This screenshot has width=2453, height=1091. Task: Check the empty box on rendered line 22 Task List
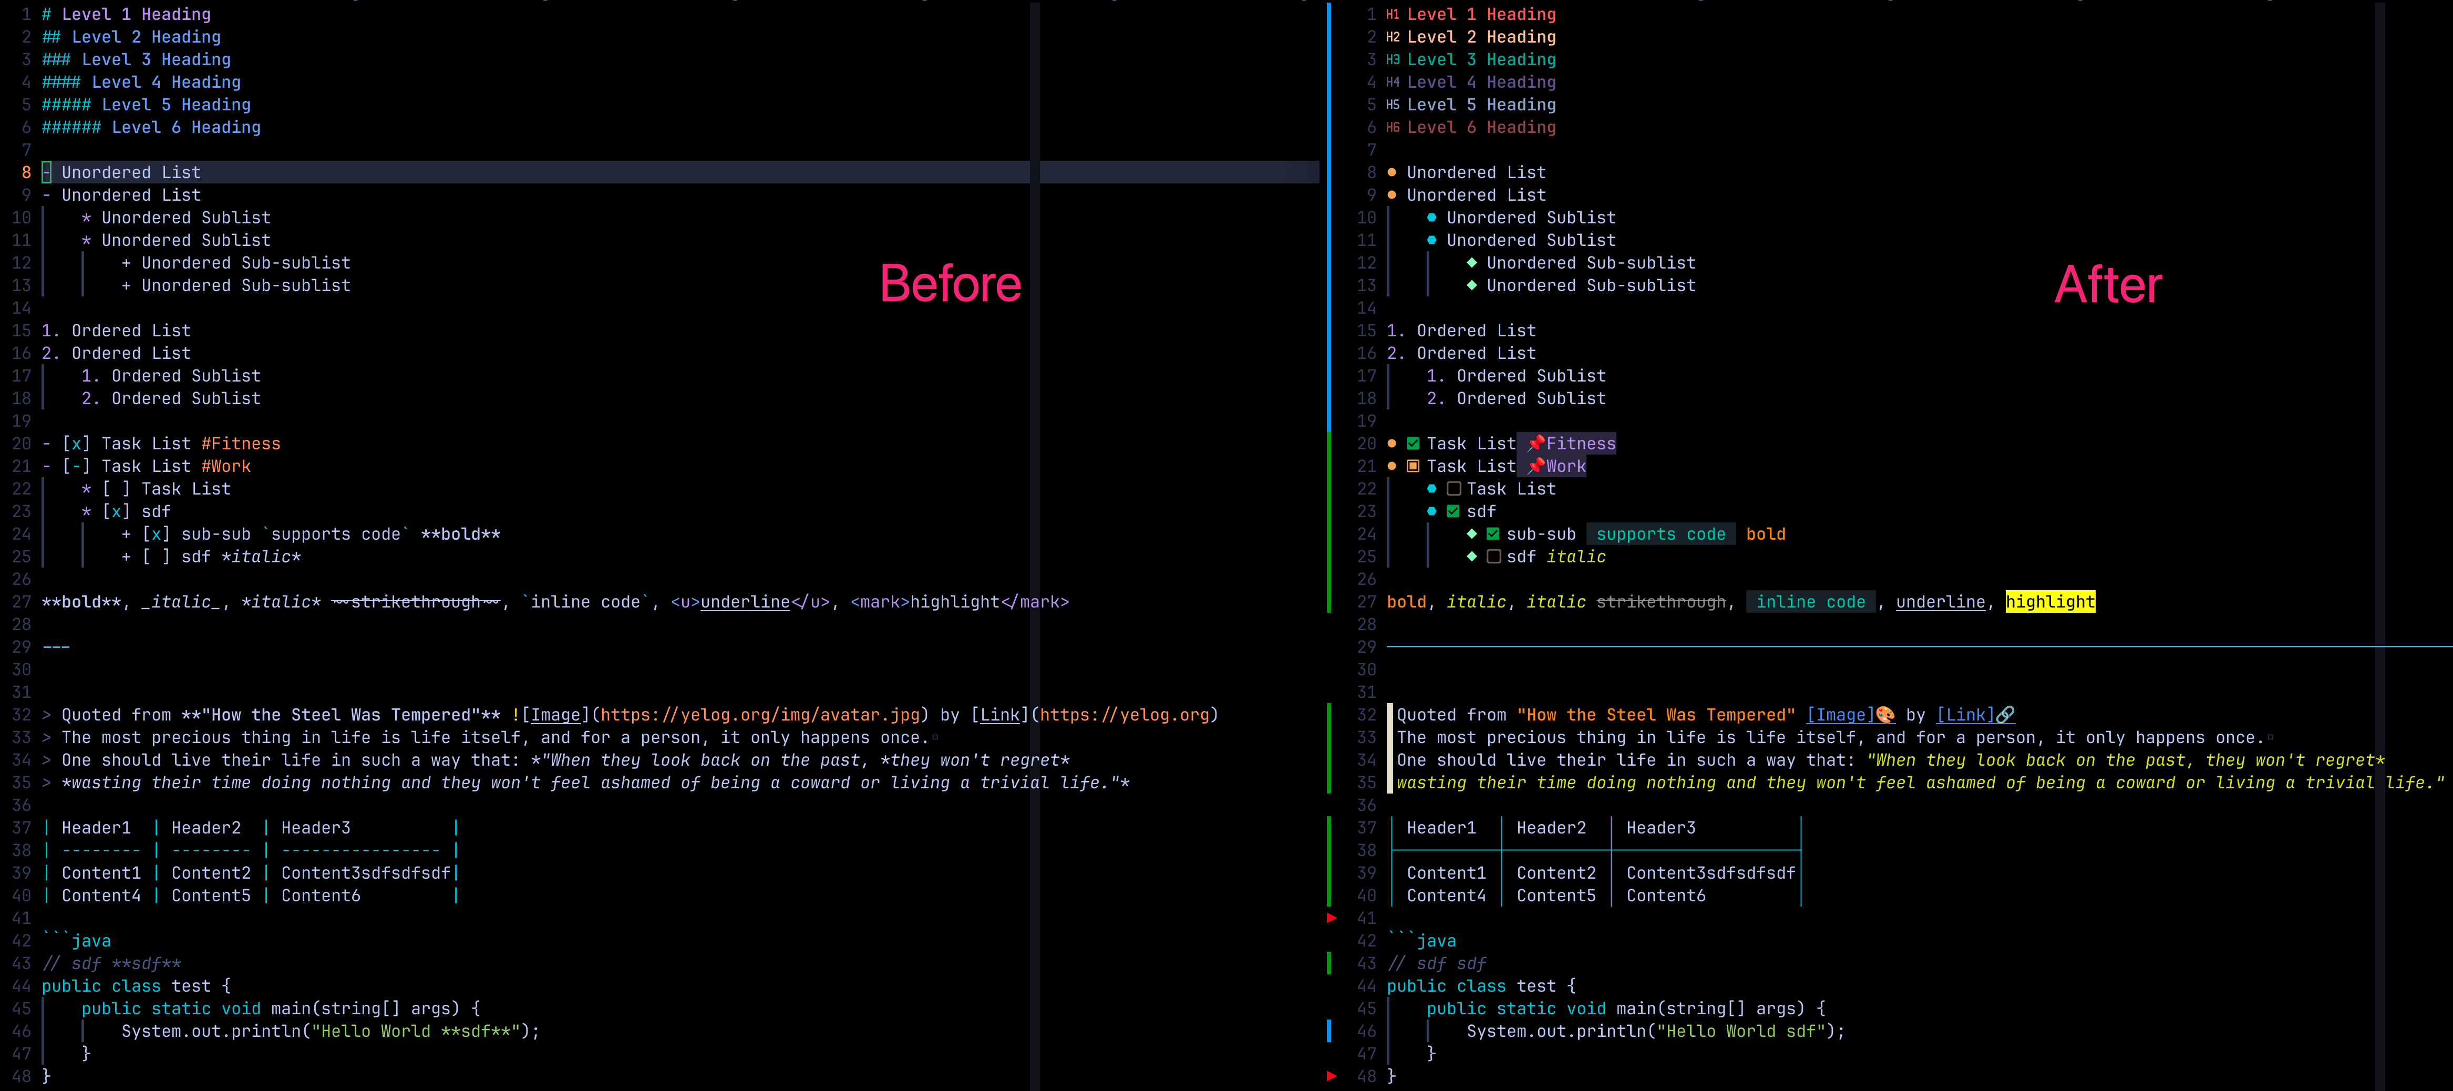1453,489
